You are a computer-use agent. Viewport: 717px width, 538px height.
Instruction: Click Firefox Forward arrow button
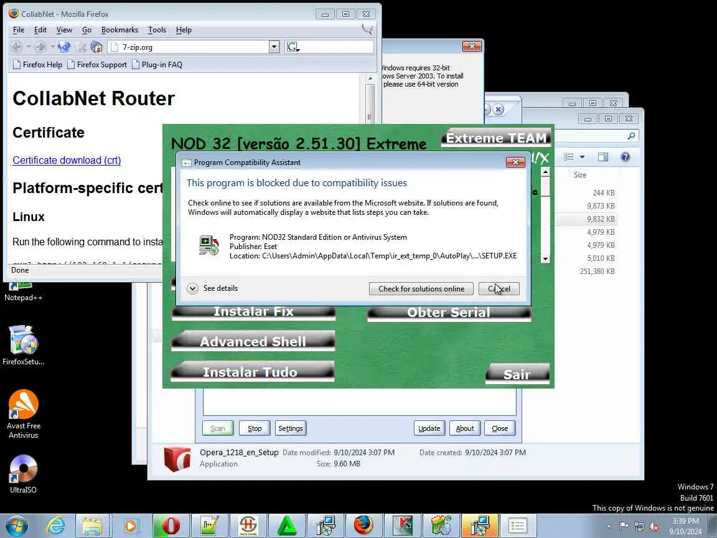[x=40, y=47]
